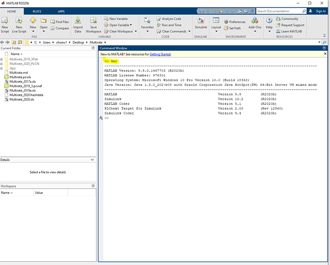Click Save Workspace
This screenshot has height=265, width=330.
pos(93,25)
